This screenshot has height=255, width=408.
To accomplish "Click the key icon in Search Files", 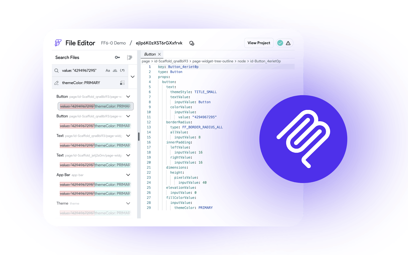I will coord(117,57).
